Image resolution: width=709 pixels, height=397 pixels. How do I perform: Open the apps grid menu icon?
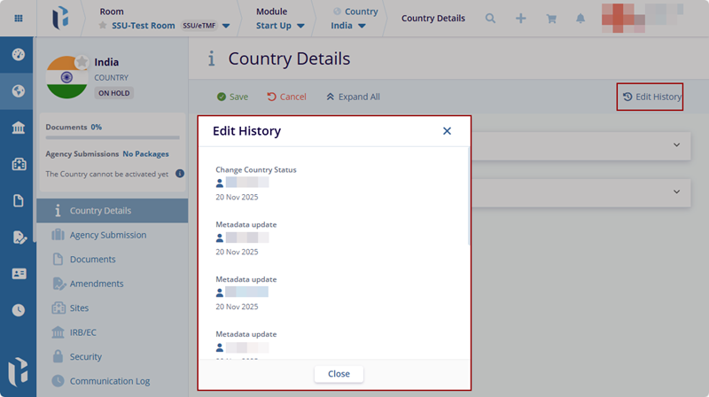[19, 18]
